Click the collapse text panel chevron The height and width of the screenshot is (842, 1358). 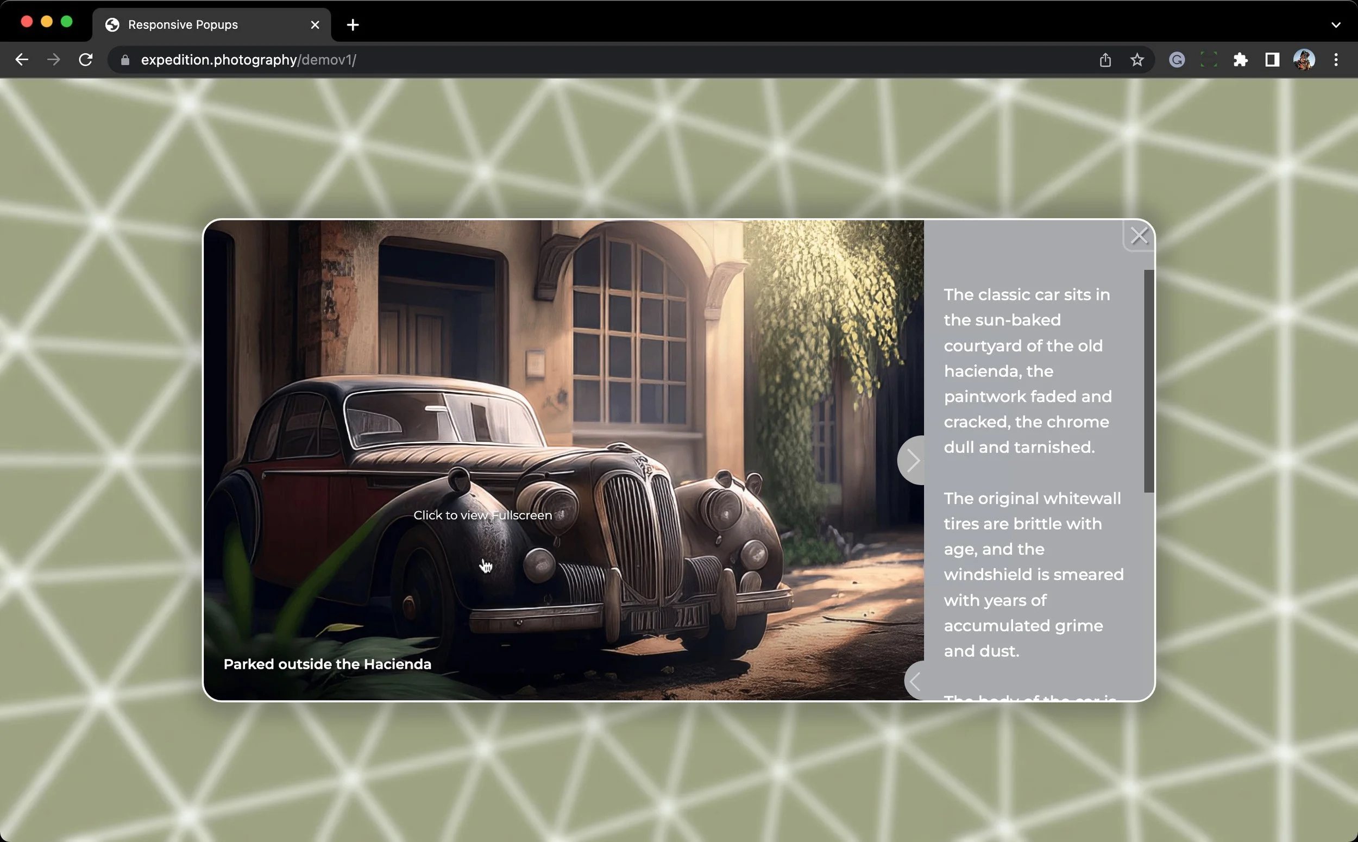click(915, 681)
